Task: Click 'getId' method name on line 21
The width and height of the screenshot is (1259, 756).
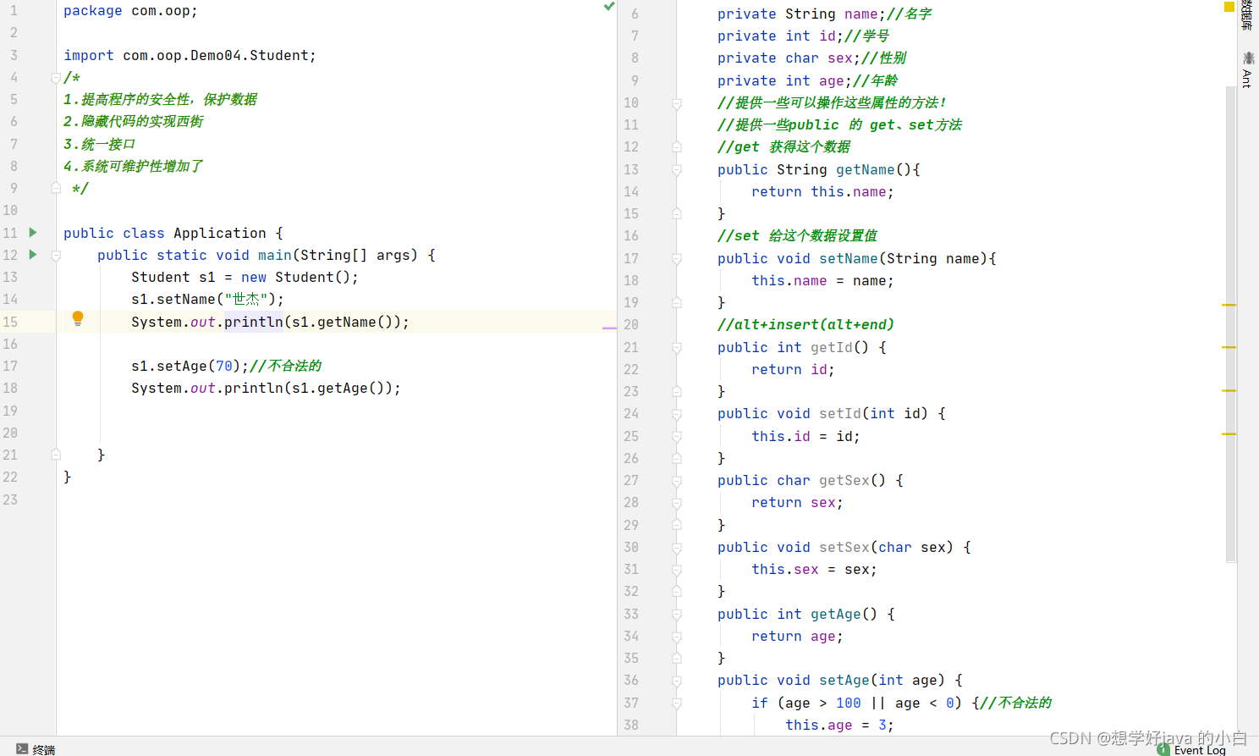Action: pyautogui.click(x=832, y=348)
